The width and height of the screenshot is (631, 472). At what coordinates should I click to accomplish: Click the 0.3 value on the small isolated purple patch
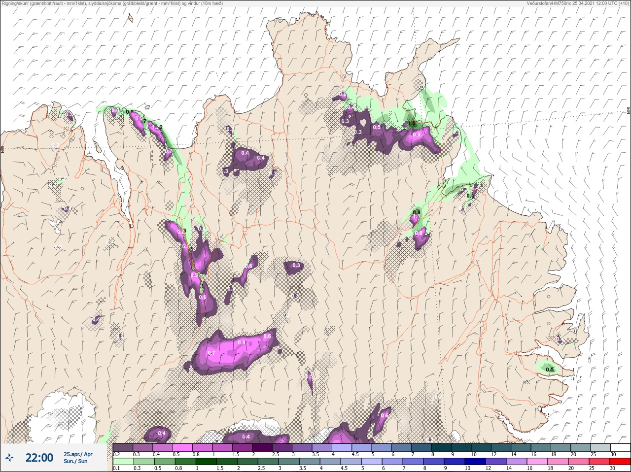[296, 266]
